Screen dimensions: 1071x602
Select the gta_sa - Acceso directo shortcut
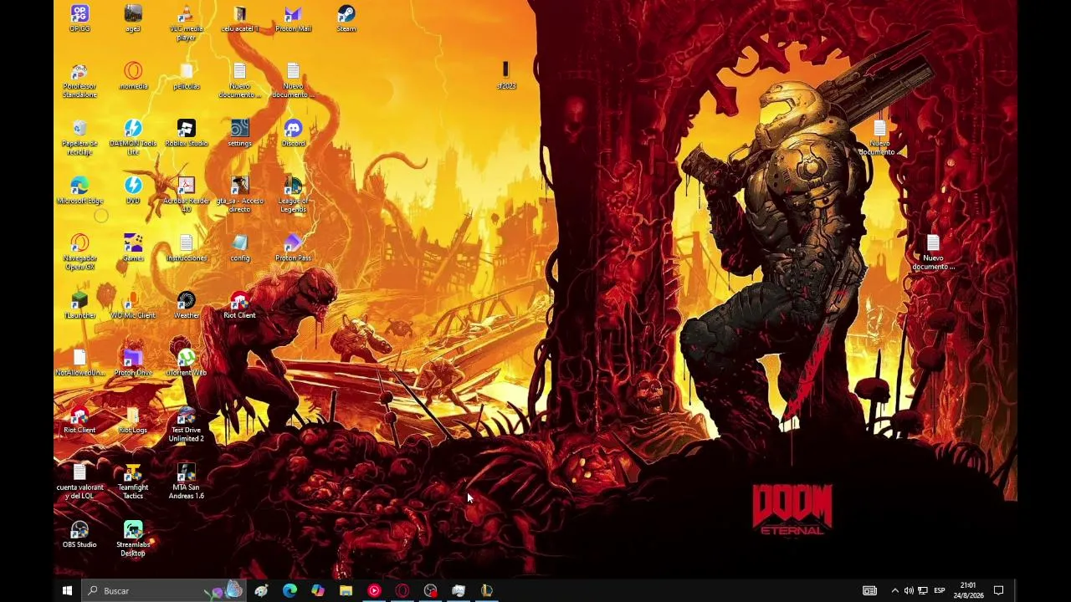tap(239, 195)
